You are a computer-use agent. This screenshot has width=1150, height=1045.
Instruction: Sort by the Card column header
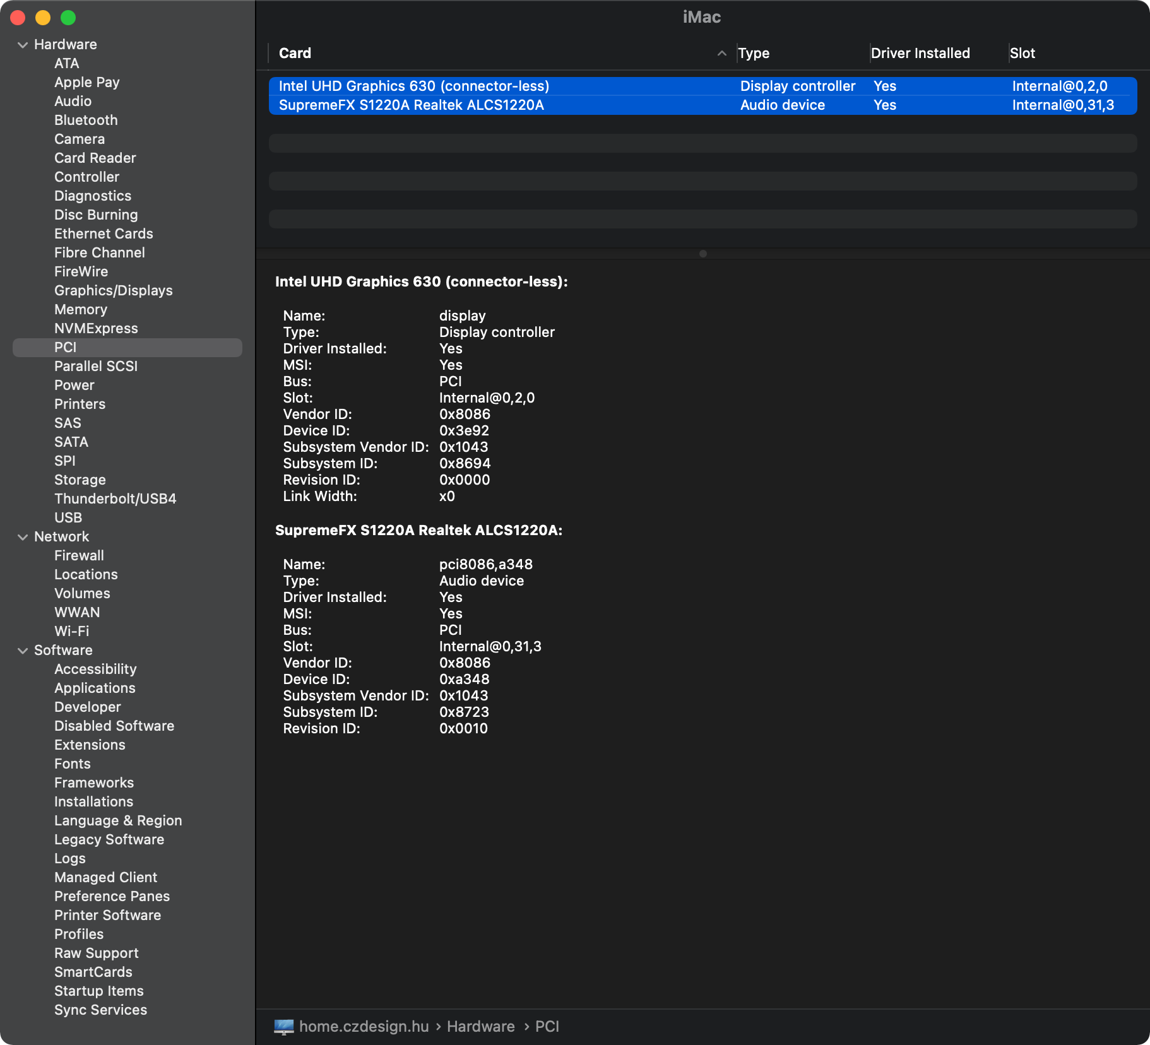point(295,54)
